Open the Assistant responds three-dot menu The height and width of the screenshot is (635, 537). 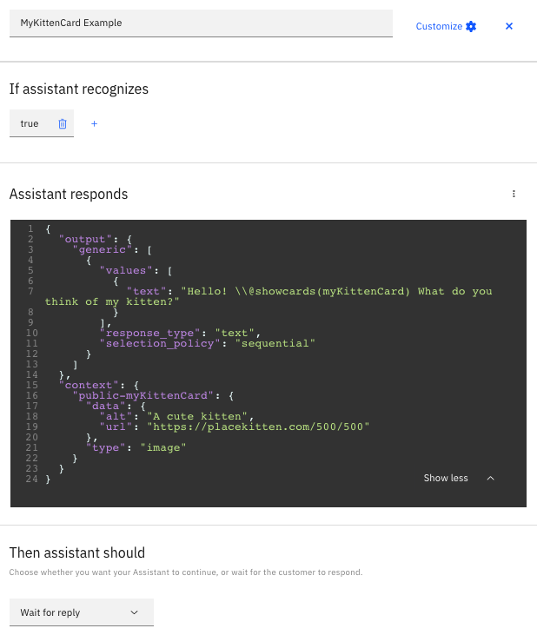(x=514, y=194)
